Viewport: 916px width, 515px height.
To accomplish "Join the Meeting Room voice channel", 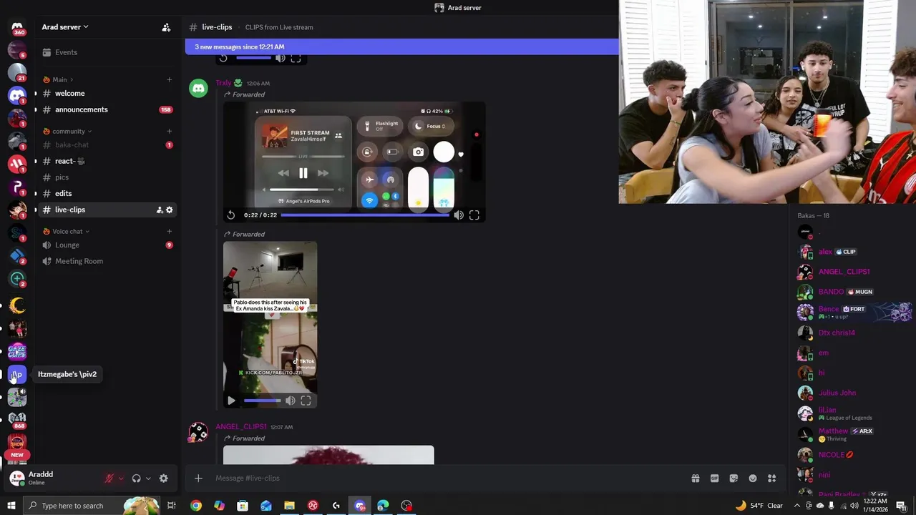I will click(x=107, y=261).
